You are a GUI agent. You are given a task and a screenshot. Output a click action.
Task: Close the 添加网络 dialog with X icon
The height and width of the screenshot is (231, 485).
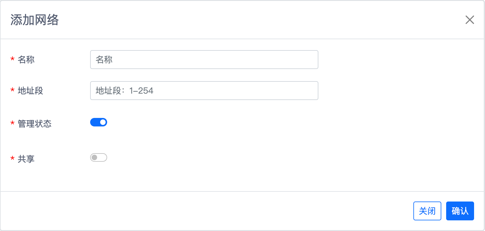point(470,20)
